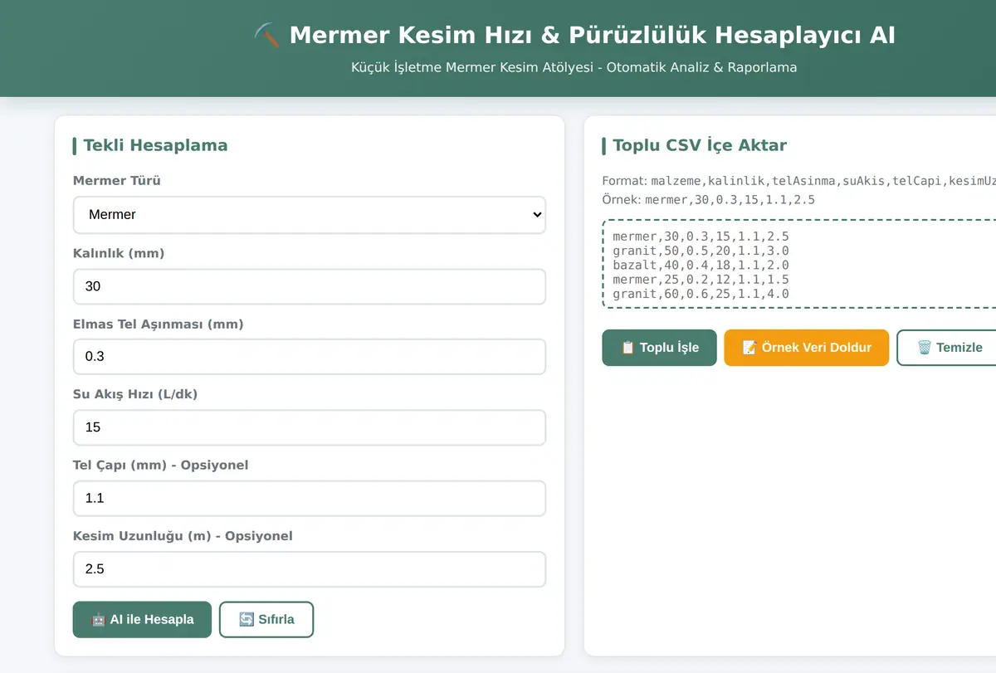
Task: Click the page title Mermer Kesim Hızı
Action: click(x=592, y=35)
